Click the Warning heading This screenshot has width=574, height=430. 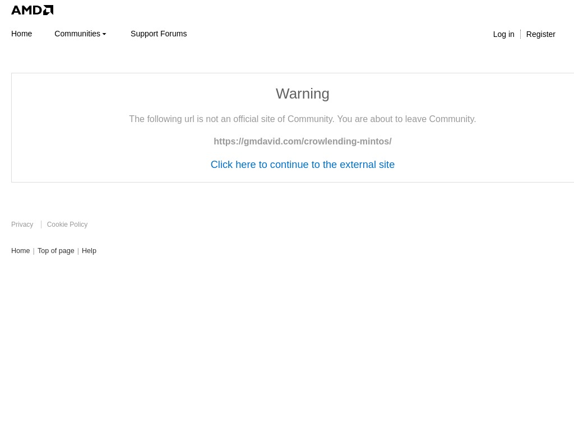tap(302, 94)
